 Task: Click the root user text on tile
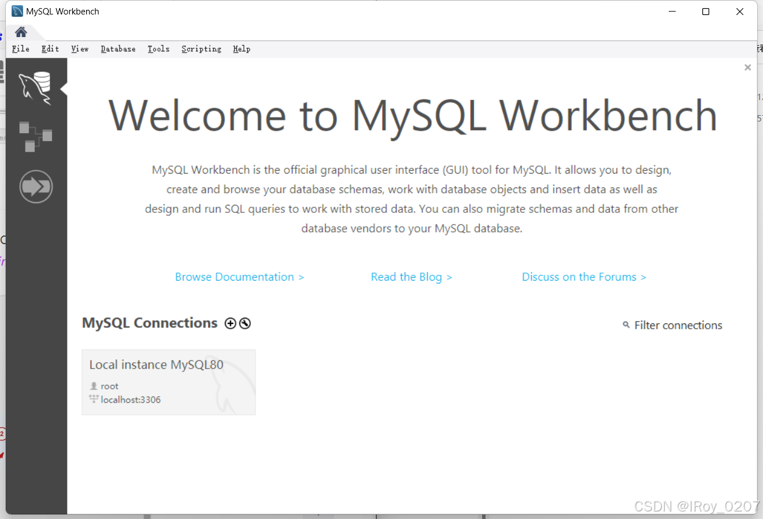[109, 386]
